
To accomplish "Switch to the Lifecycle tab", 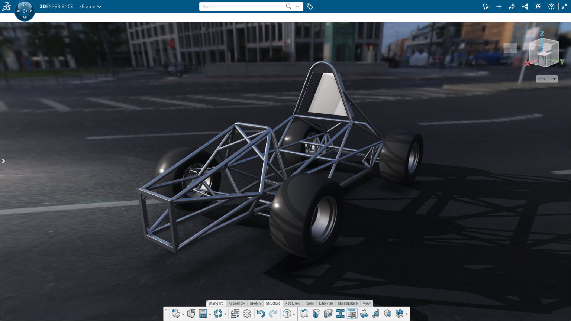I will [326, 303].
